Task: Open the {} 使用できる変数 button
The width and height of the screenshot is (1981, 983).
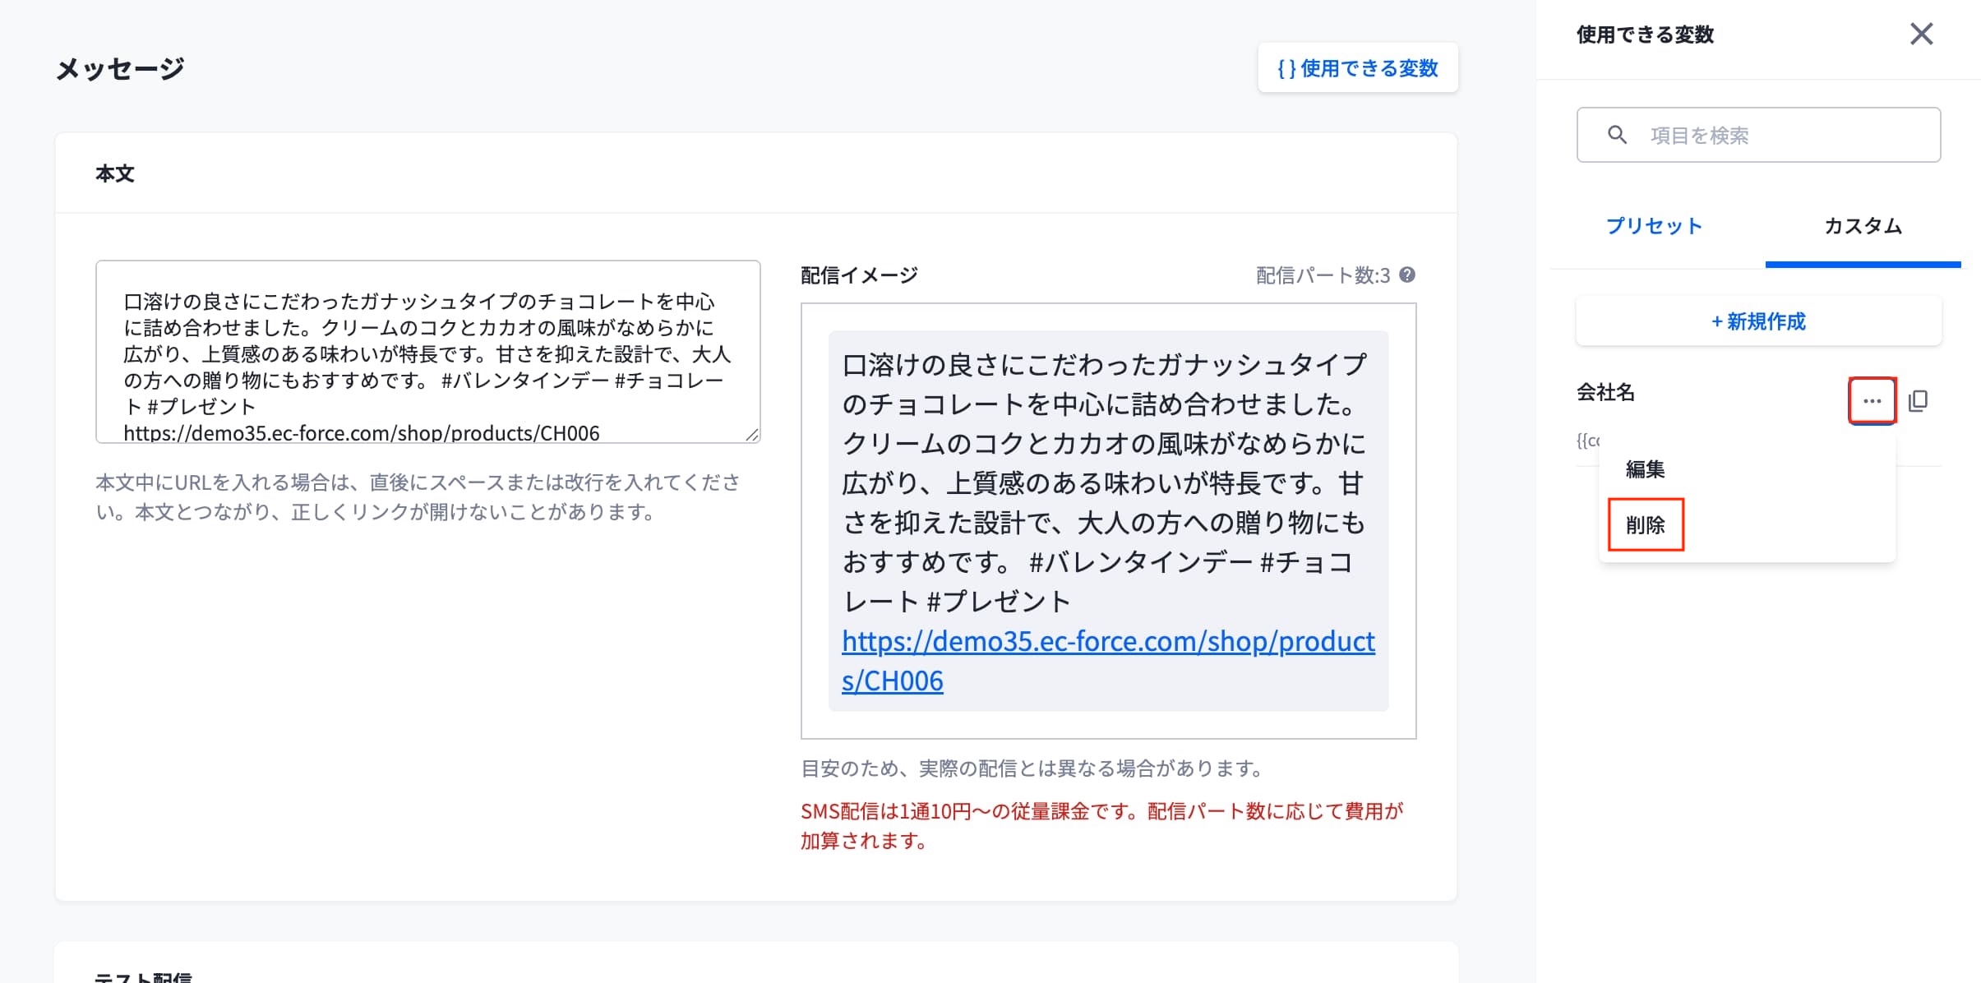Action: tap(1357, 68)
